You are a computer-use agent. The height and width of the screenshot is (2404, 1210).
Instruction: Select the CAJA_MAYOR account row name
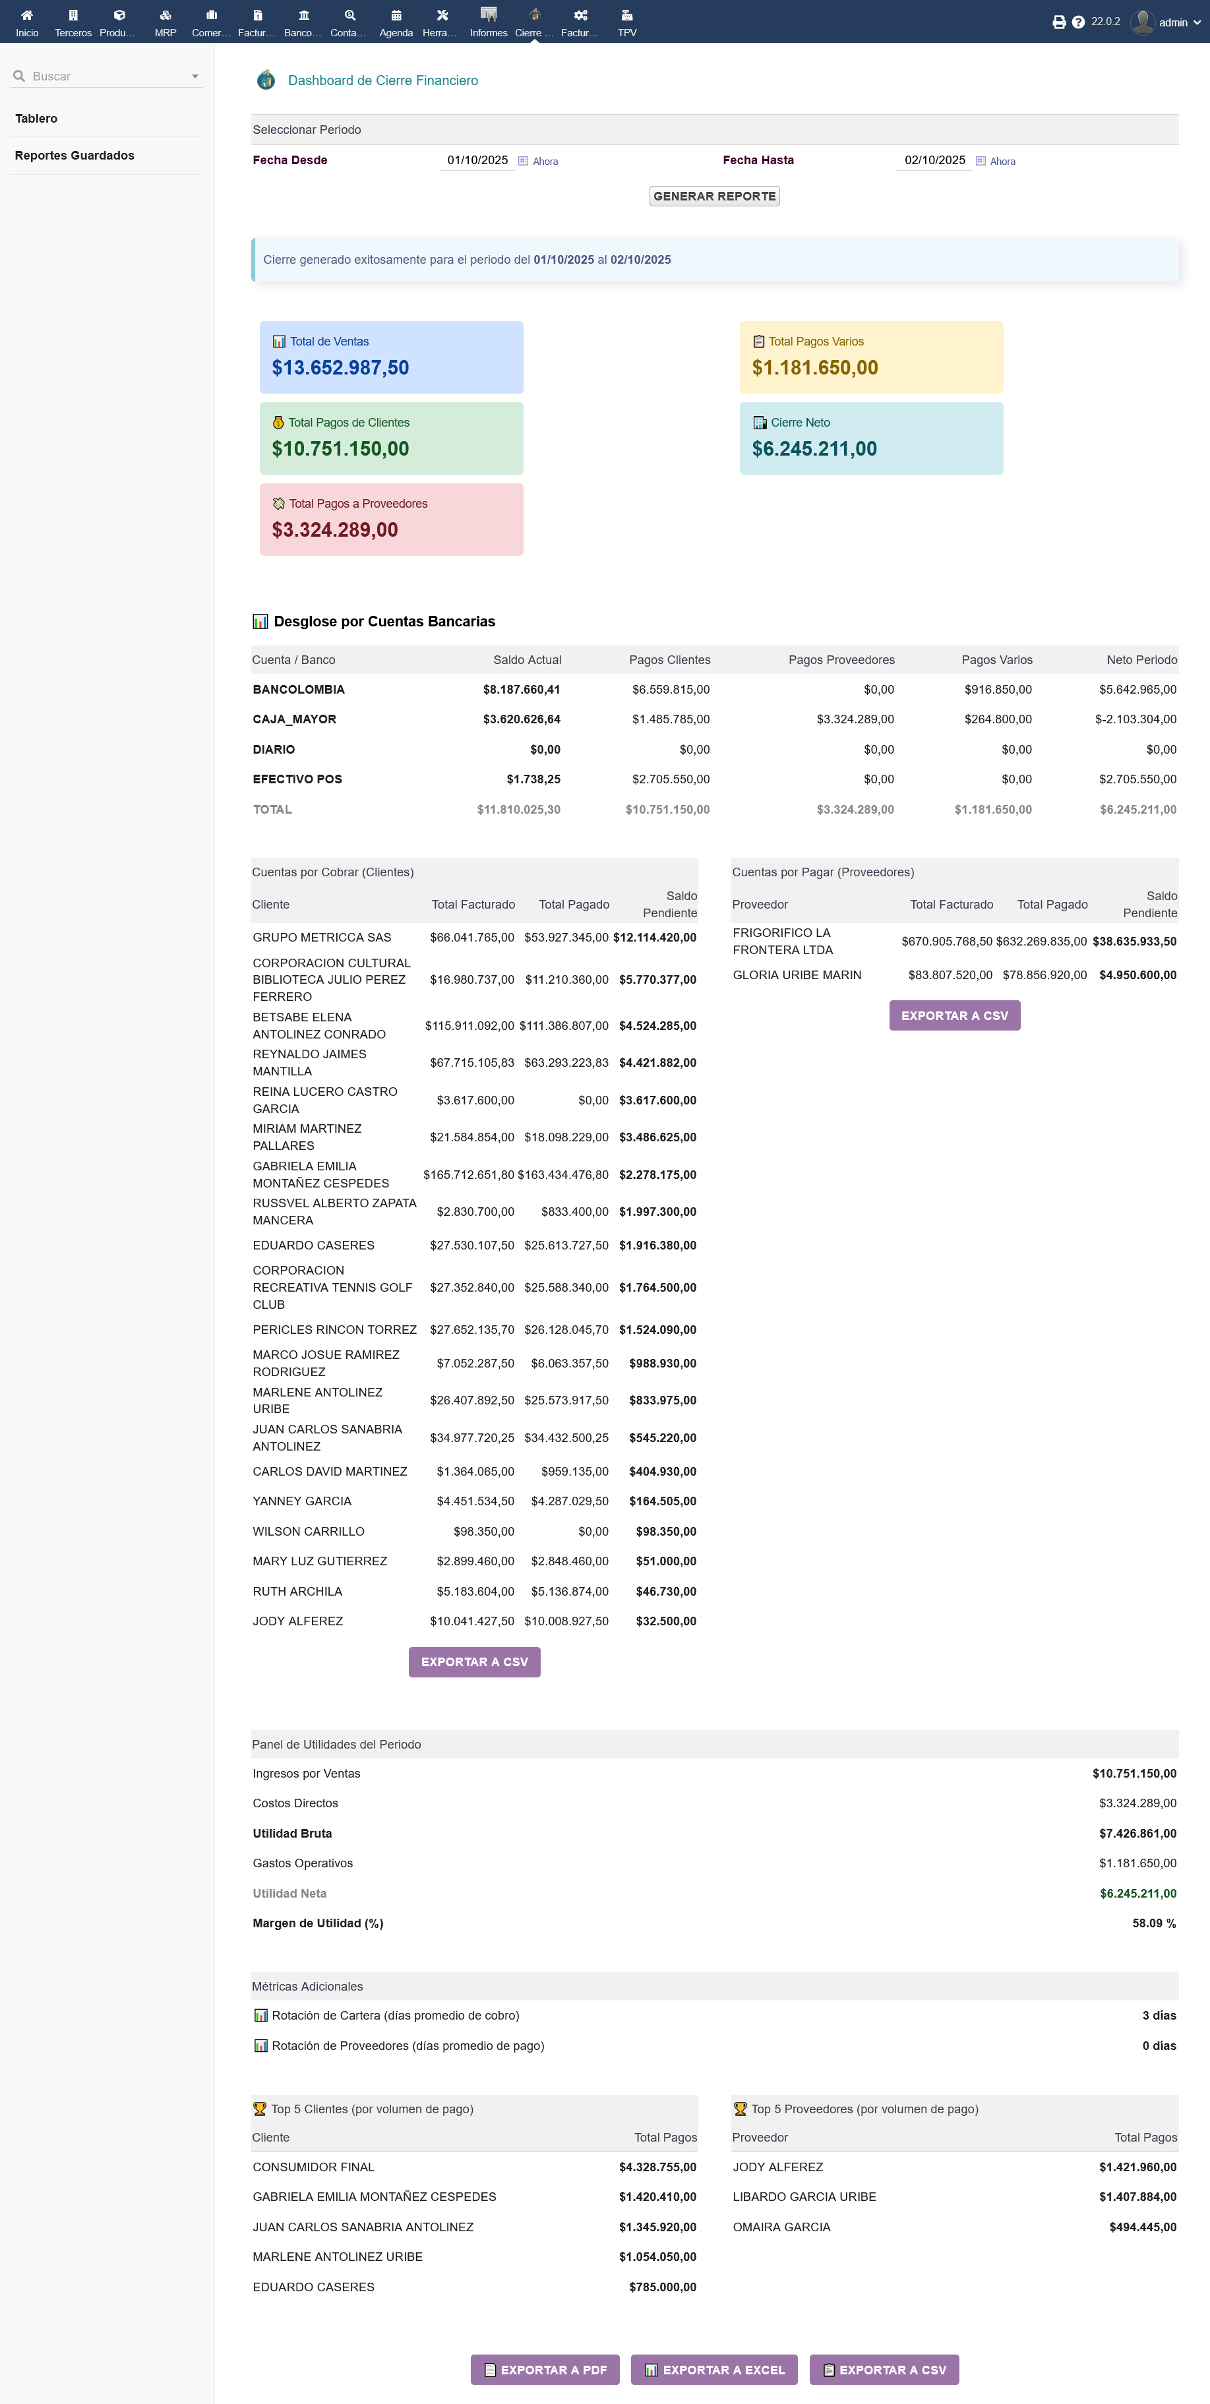click(x=295, y=719)
